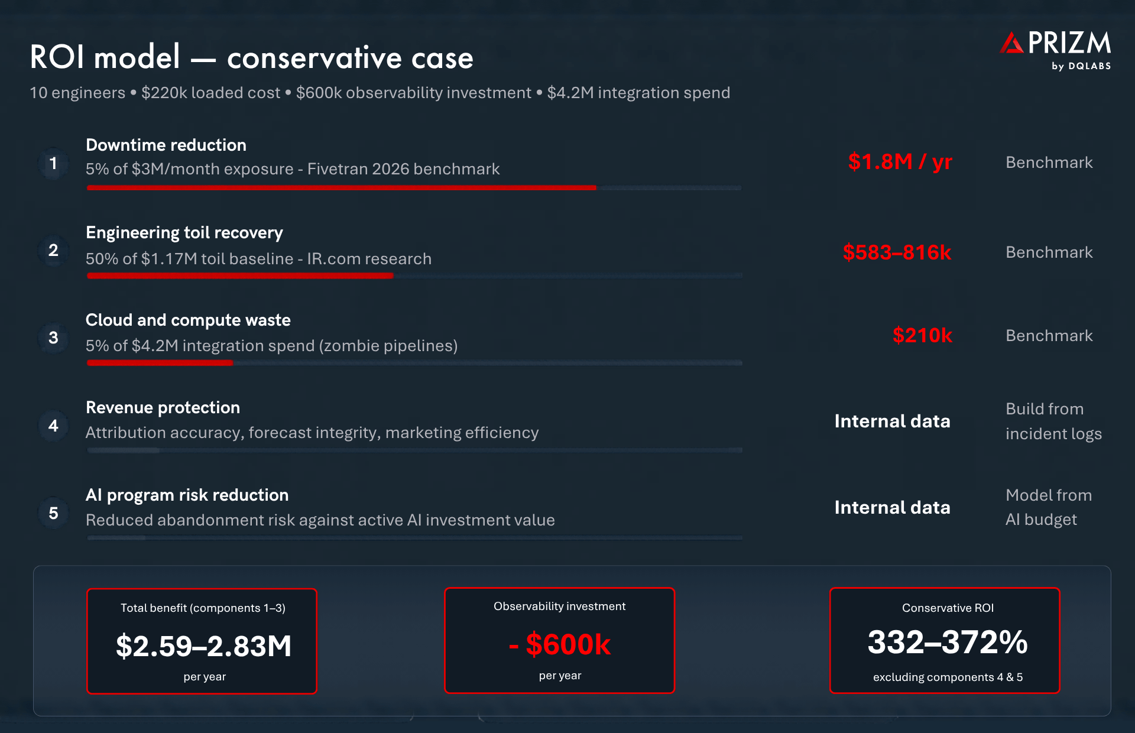Select the Conservative ROI card

945,640
